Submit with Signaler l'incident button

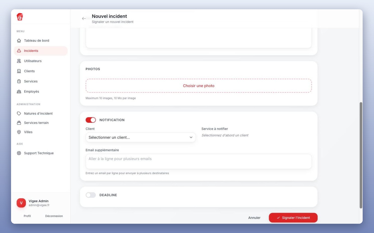coord(293,218)
